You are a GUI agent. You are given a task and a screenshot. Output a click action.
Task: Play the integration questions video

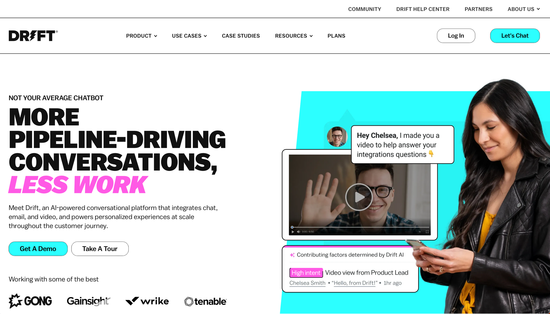[x=359, y=195]
